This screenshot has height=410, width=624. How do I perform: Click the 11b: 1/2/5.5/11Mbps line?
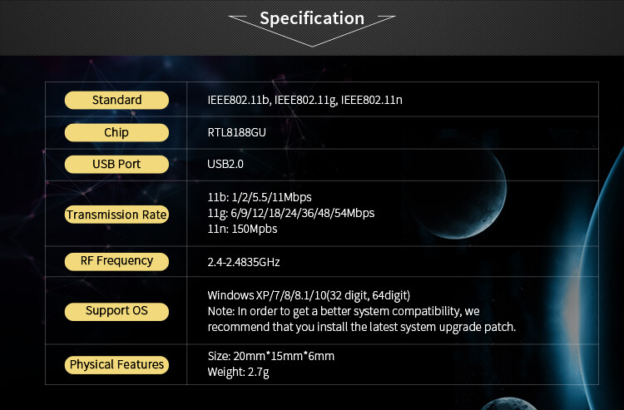(260, 197)
